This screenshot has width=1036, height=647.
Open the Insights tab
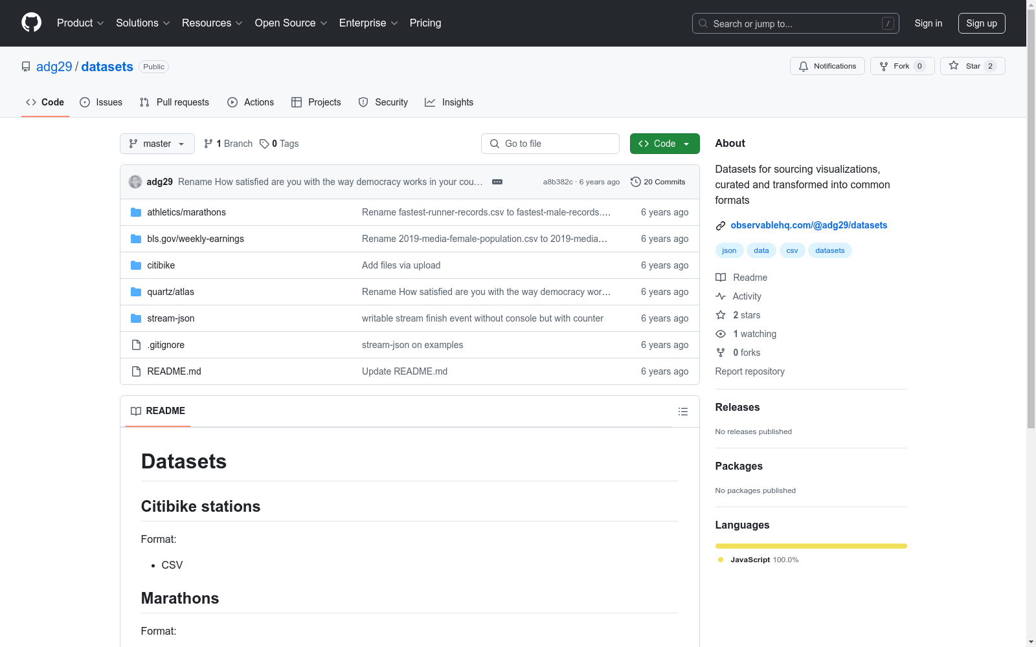[x=449, y=102]
